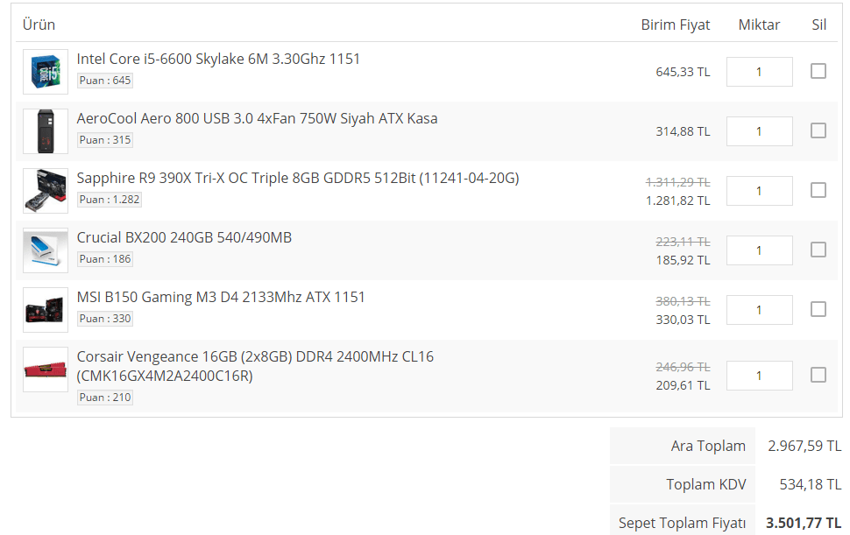Image resolution: width=850 pixels, height=535 pixels.
Task: Check the remove box for AeroCool Aero 800
Action: pyautogui.click(x=818, y=130)
